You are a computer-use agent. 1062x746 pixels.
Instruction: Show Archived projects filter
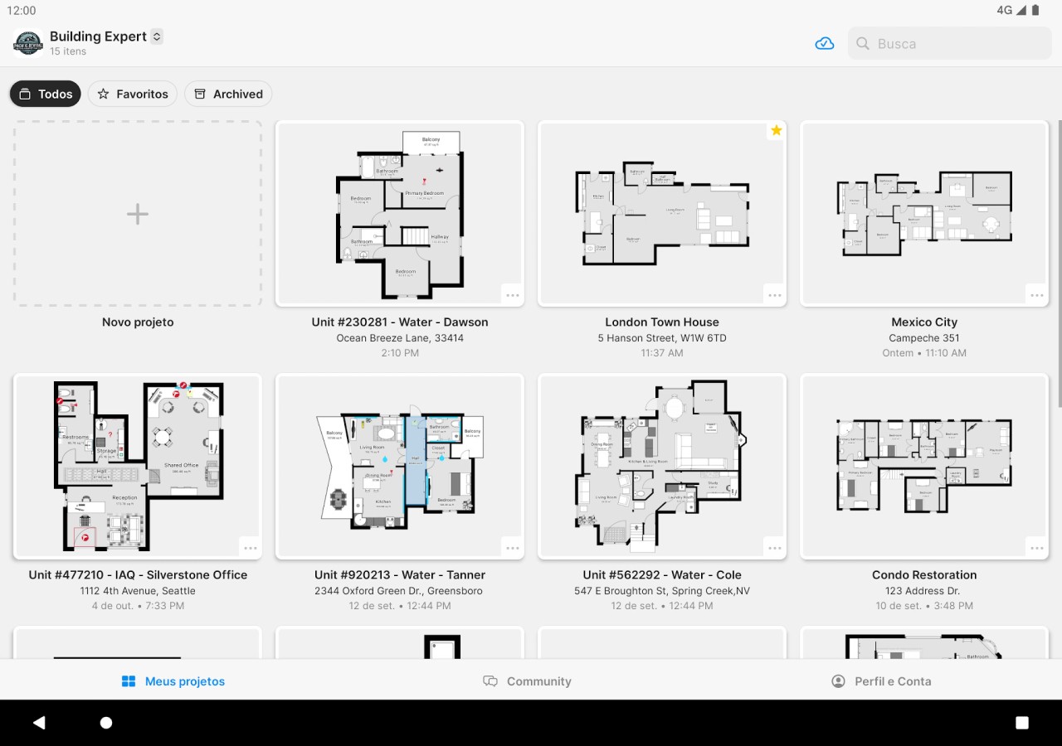coord(228,94)
